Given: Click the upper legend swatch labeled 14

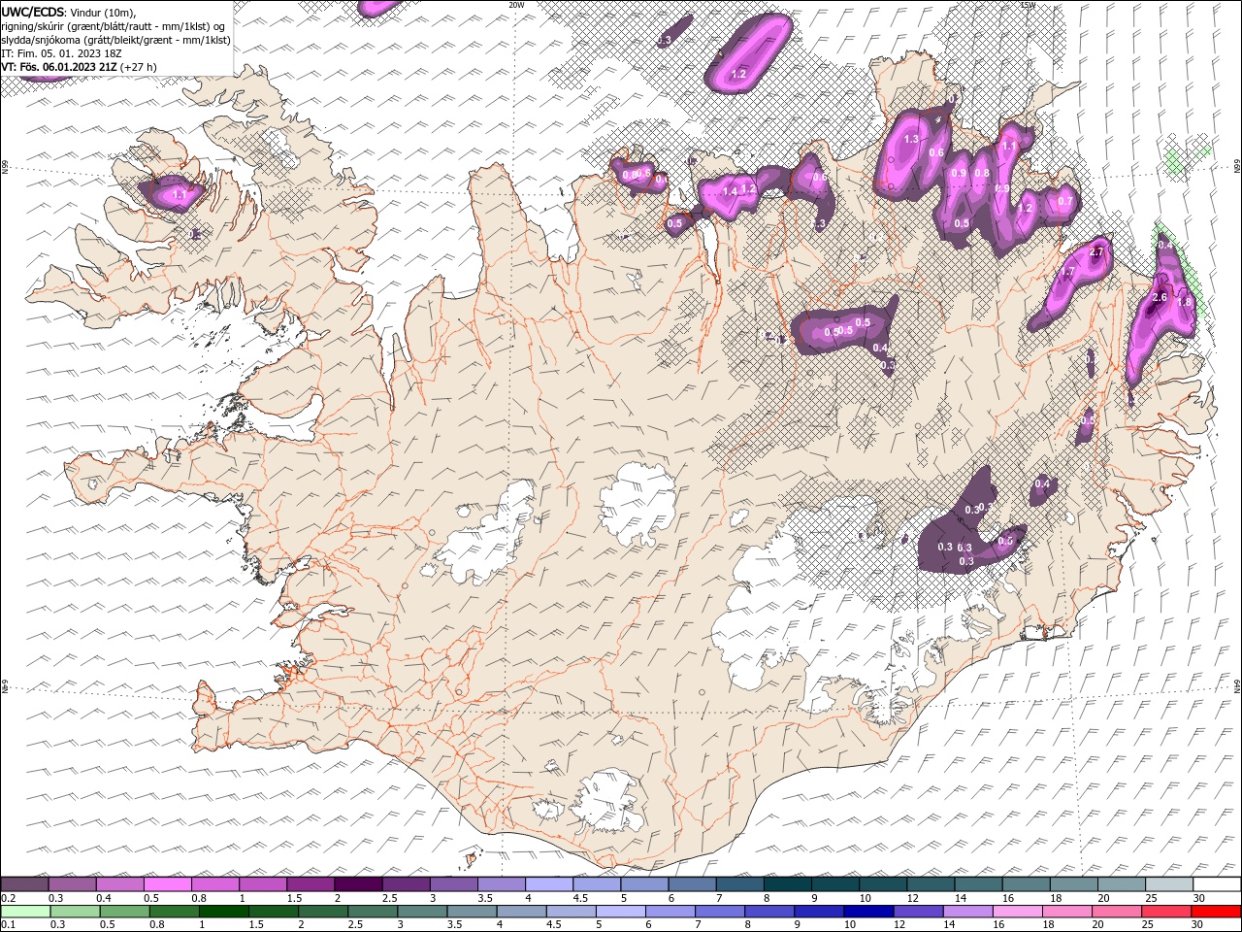Looking at the screenshot, I should click(977, 884).
